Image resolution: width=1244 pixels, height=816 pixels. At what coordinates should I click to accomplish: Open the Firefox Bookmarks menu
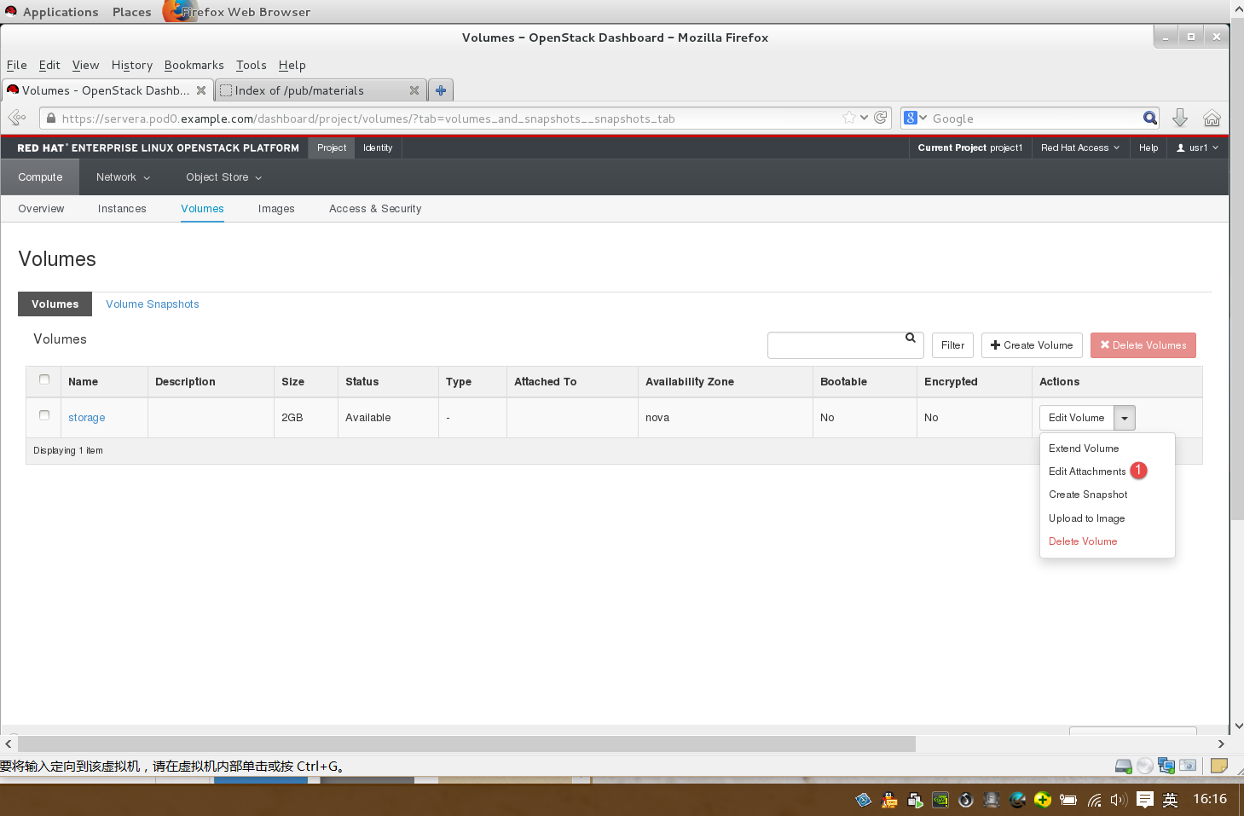point(194,65)
